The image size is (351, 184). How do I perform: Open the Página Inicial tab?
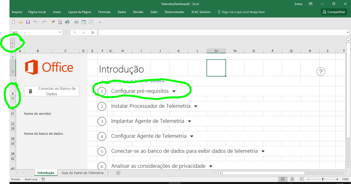37,12
